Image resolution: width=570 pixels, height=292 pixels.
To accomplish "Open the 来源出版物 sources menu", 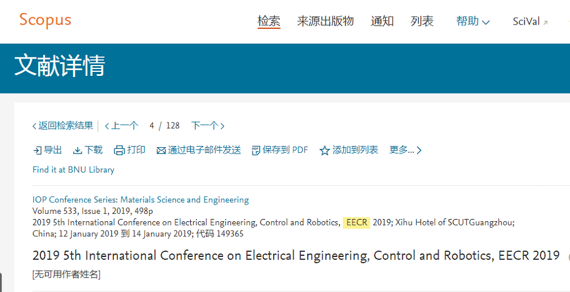I will pyautogui.click(x=326, y=21).
